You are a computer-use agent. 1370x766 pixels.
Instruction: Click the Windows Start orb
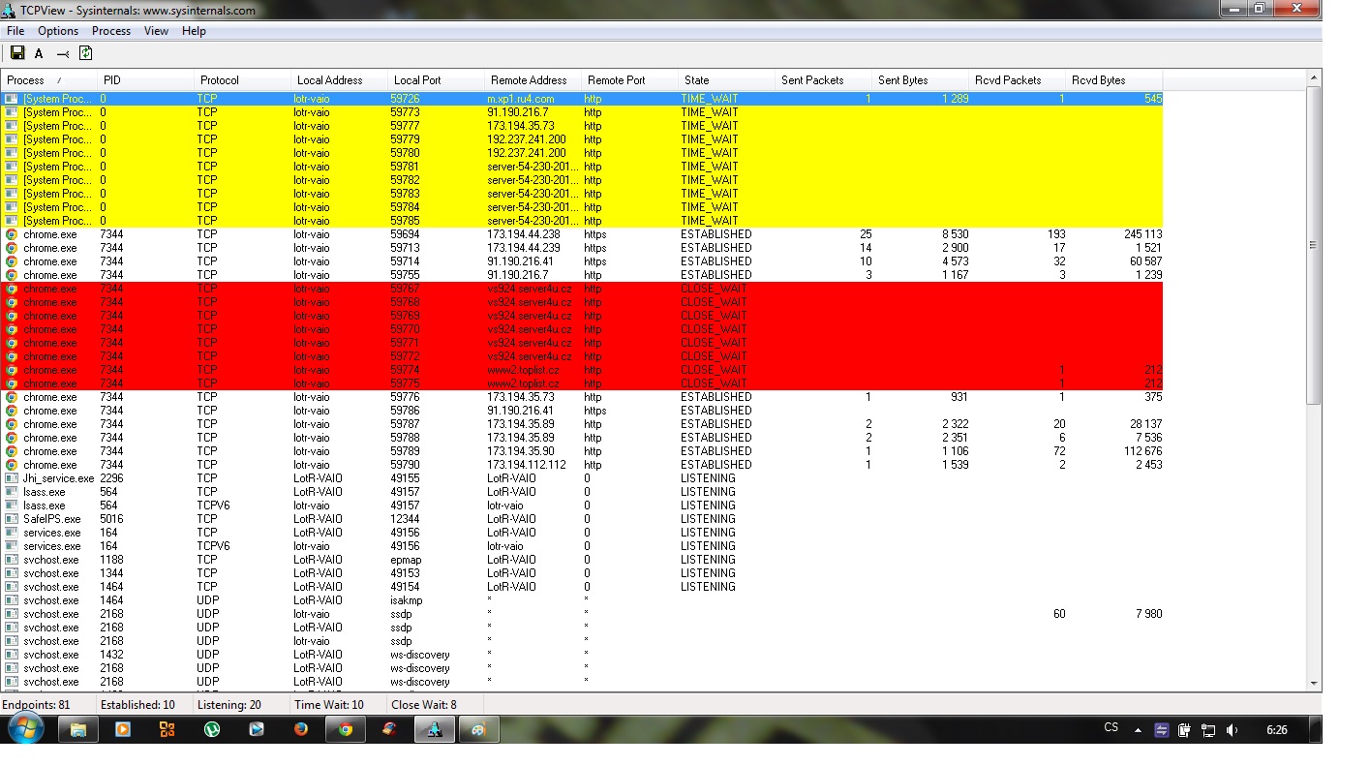[x=24, y=729]
